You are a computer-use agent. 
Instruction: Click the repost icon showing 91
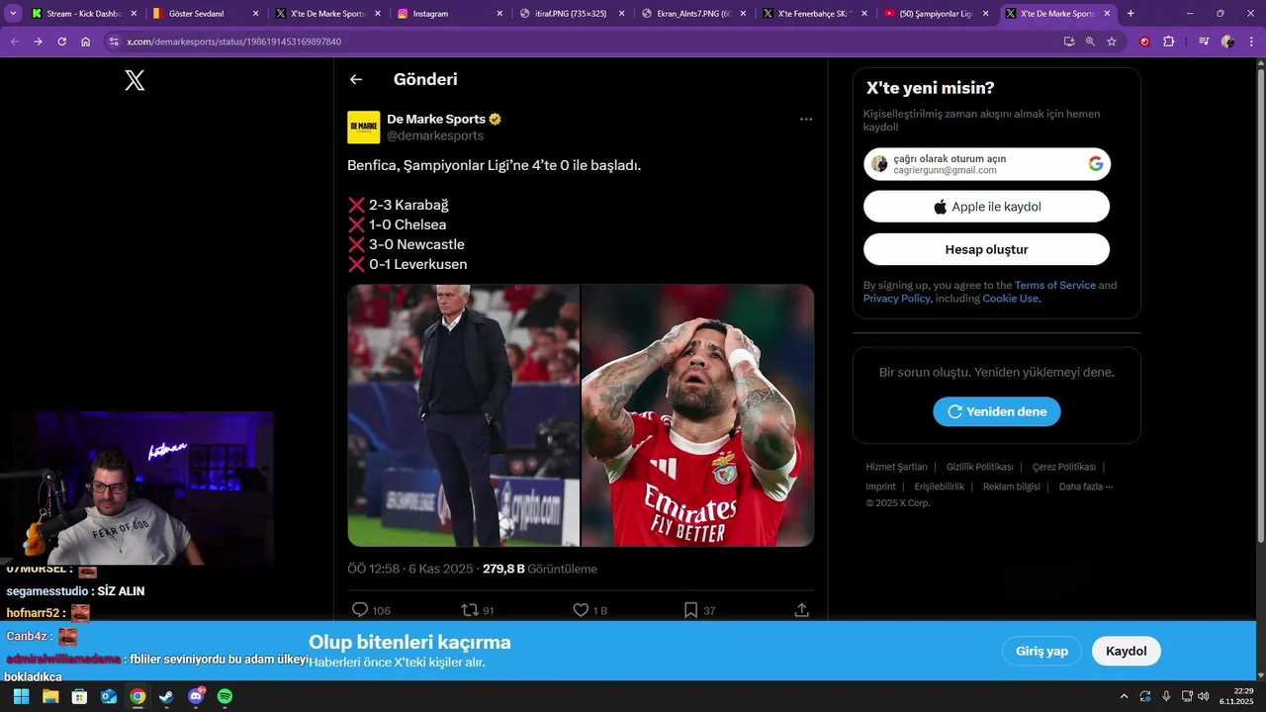tap(470, 610)
